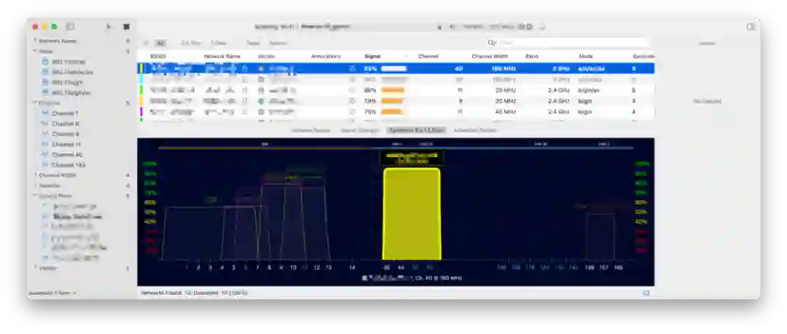Sort by the Network Name column header
The height and width of the screenshot is (334, 787).
[222, 57]
